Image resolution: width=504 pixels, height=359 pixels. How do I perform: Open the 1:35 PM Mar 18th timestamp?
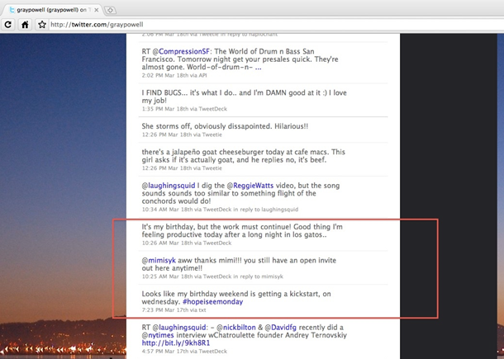pos(165,109)
